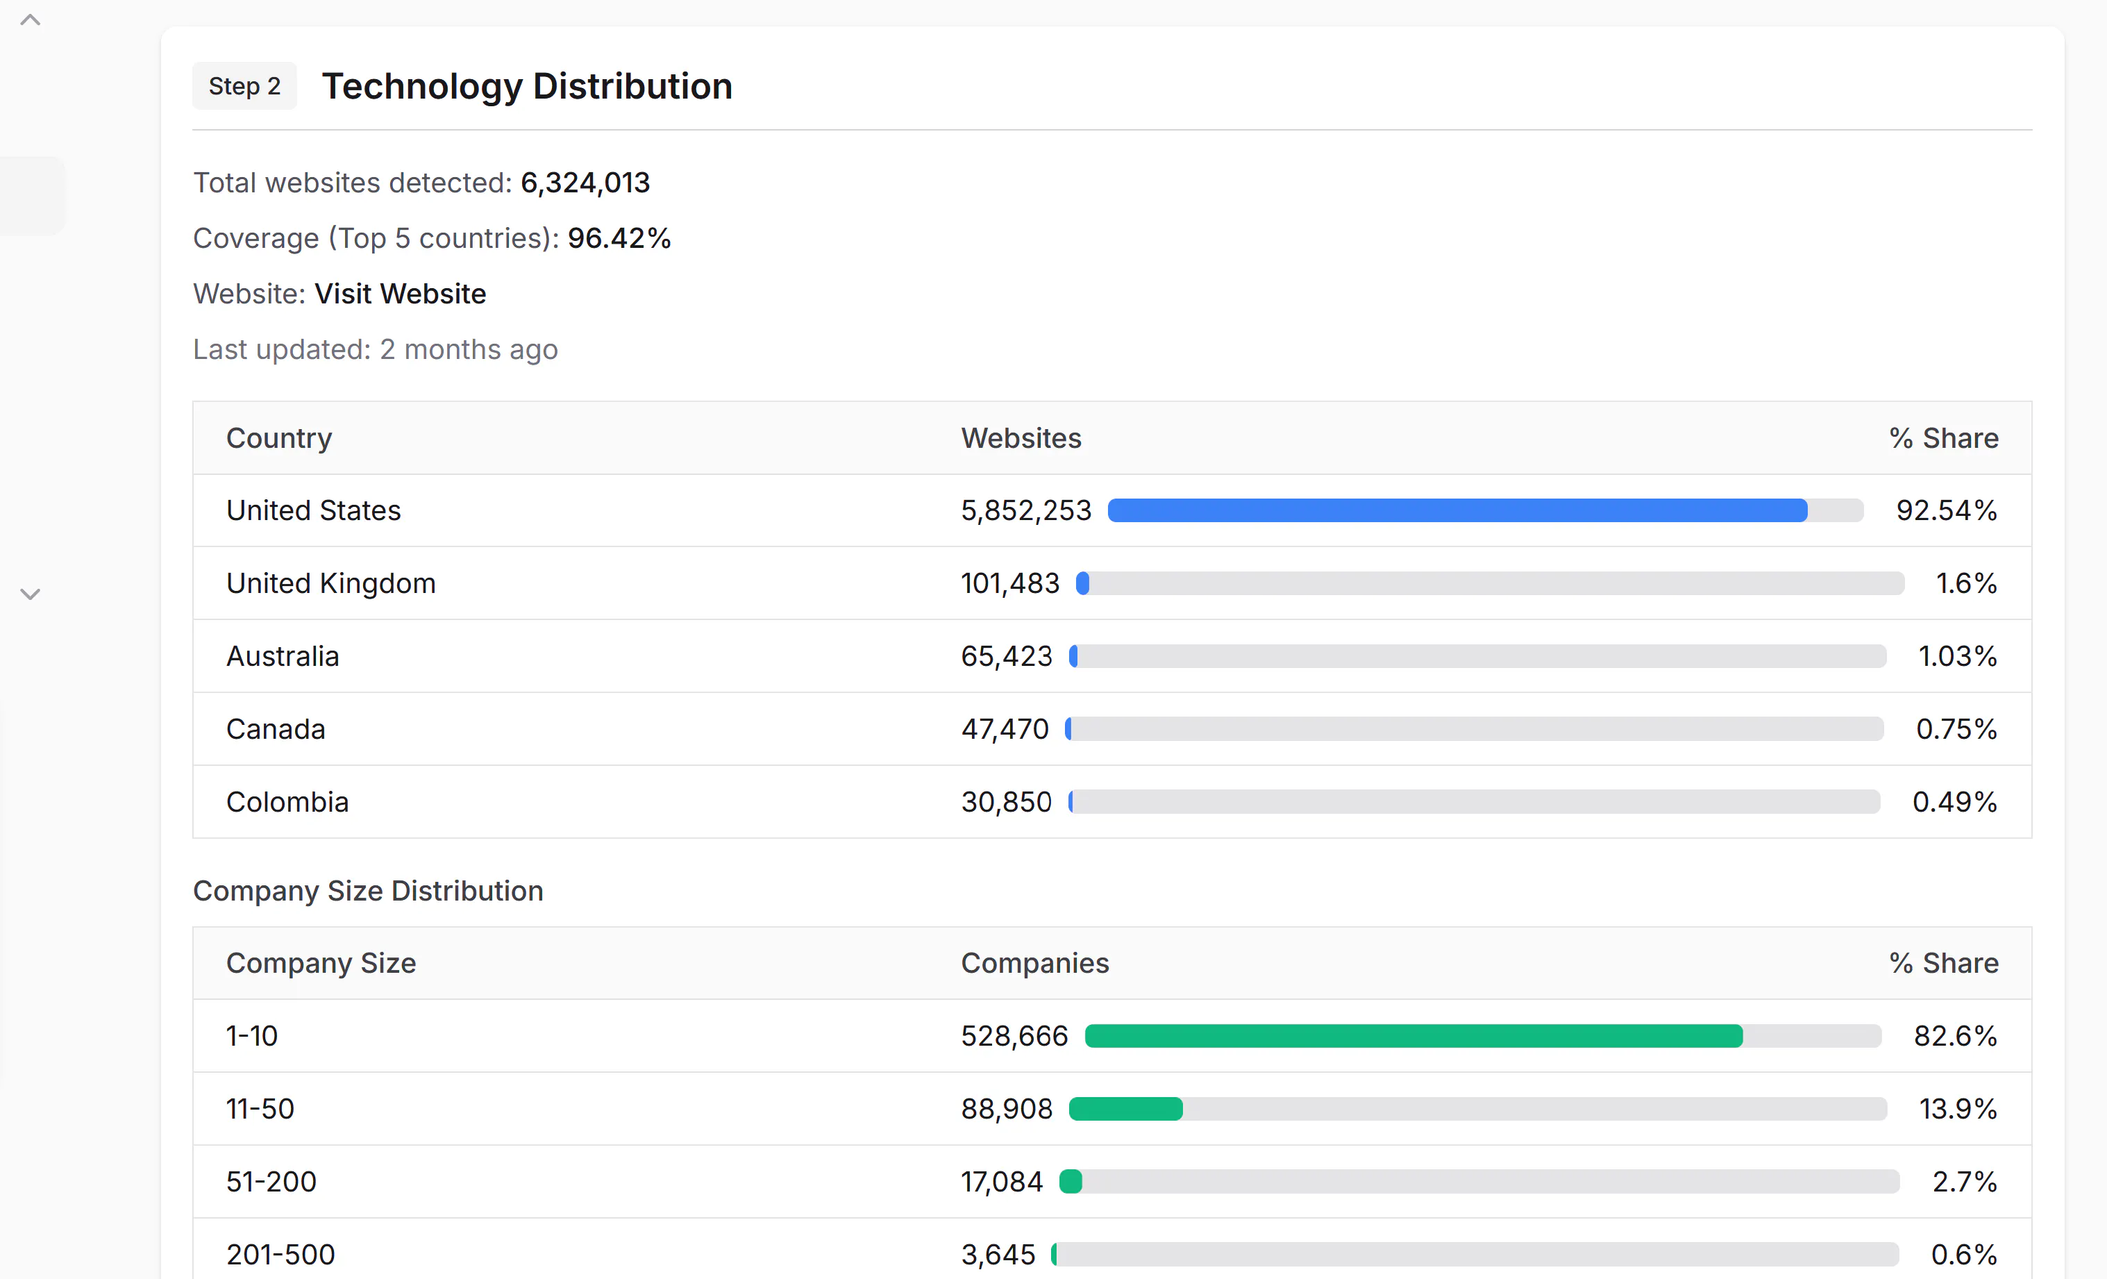Click the 13.9% share value
This screenshot has width=2107, height=1279.
[x=1958, y=1109]
